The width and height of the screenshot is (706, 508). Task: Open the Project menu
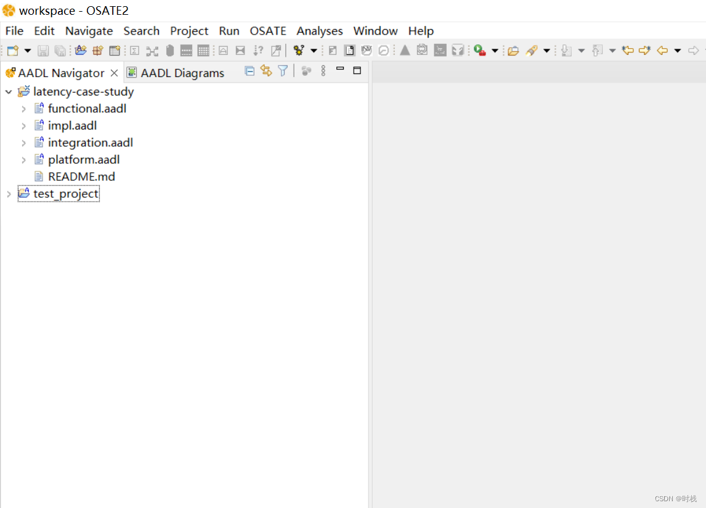(189, 31)
